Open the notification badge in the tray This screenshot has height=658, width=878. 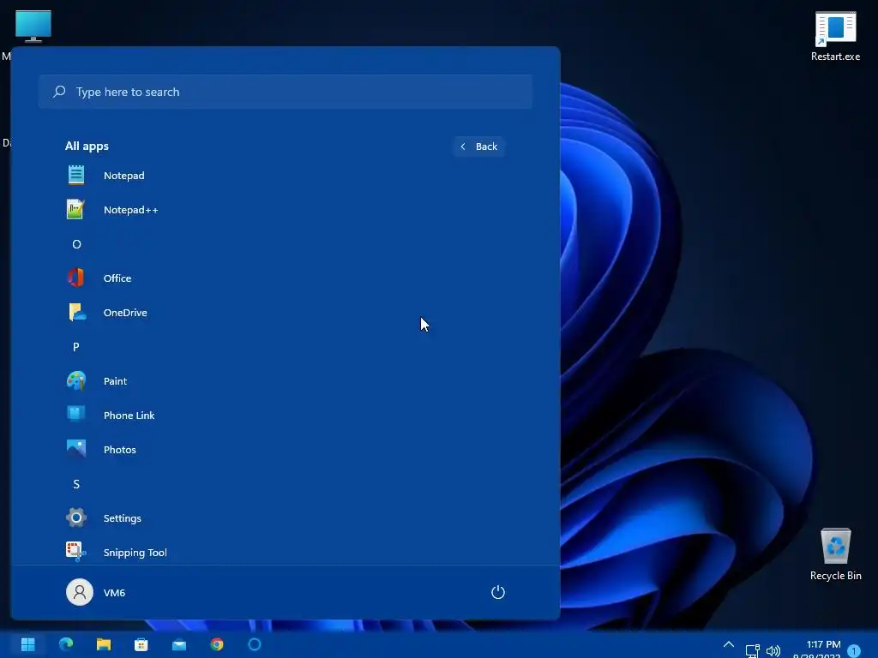pos(854,651)
